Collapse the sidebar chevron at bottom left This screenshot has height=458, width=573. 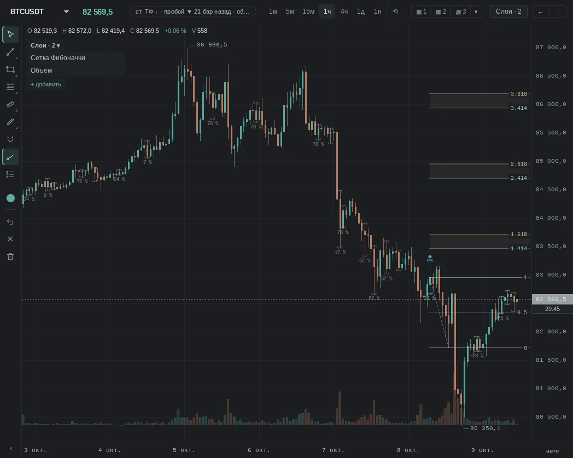10,449
